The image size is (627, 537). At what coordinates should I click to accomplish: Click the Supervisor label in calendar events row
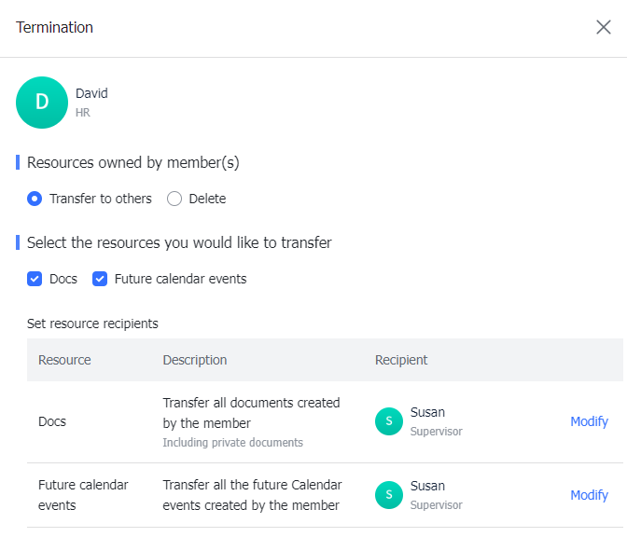436,505
